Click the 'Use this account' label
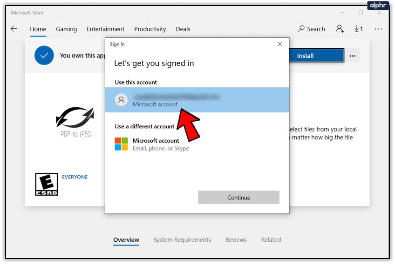Image resolution: width=395 pixels, height=264 pixels. click(x=136, y=82)
